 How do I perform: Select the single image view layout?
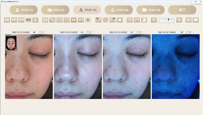tap(7, 20)
